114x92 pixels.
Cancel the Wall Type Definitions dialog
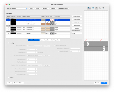[97, 83]
